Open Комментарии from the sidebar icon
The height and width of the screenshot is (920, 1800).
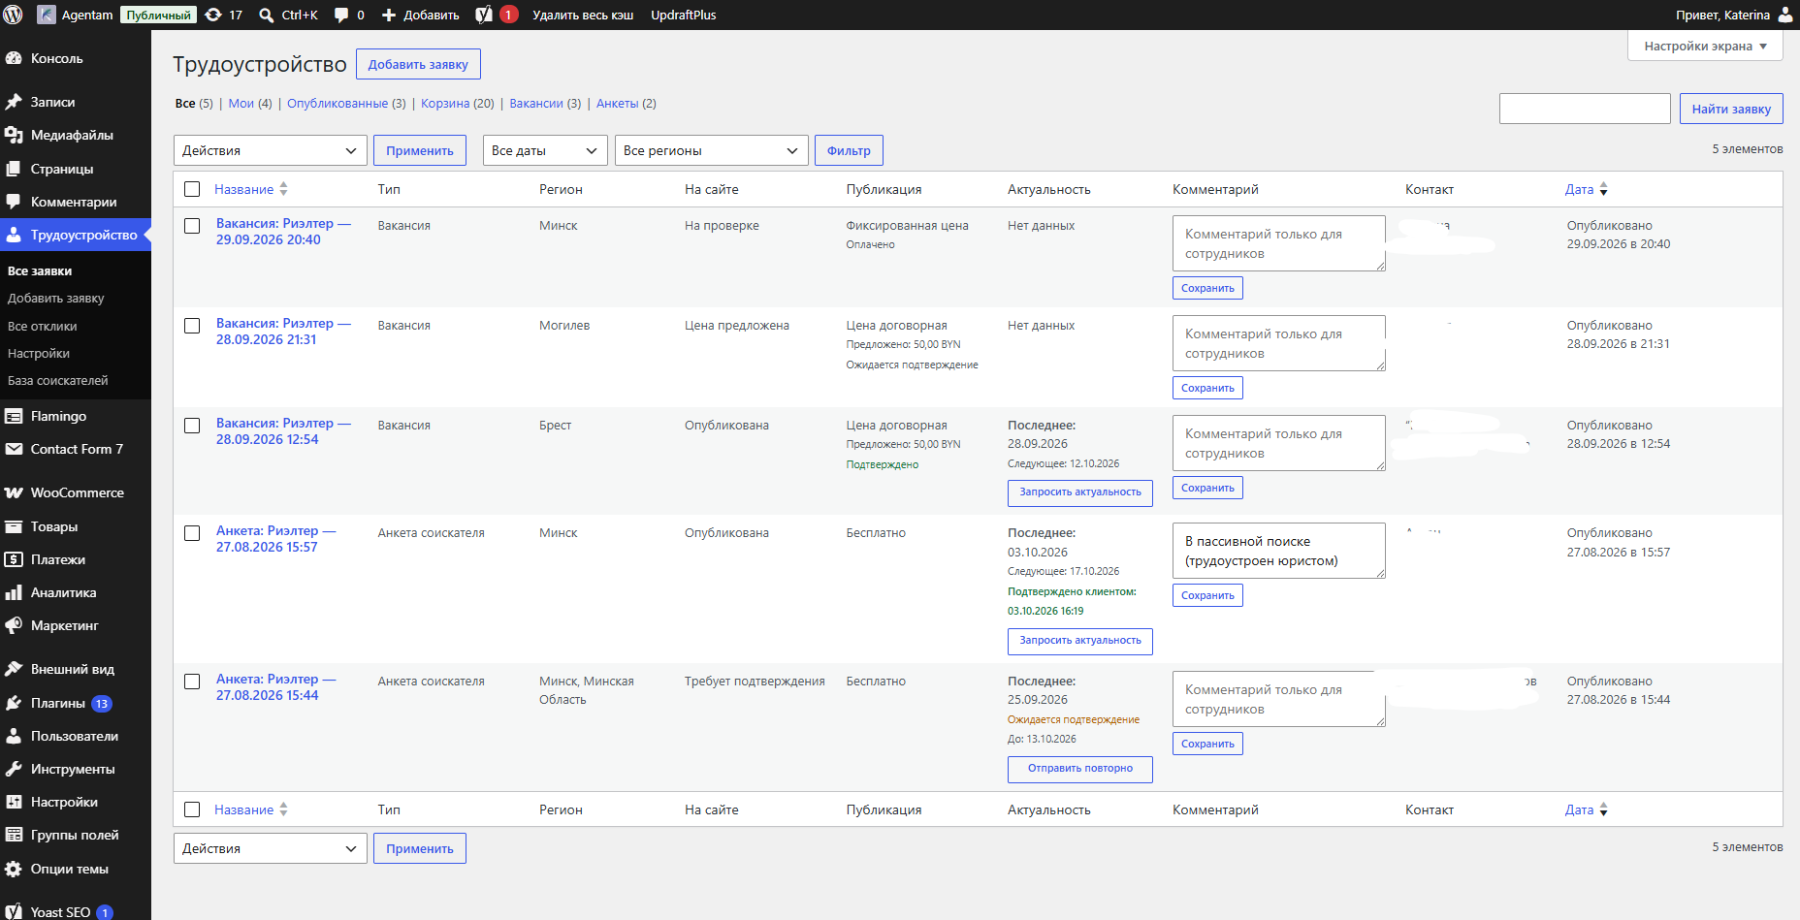[x=14, y=202]
